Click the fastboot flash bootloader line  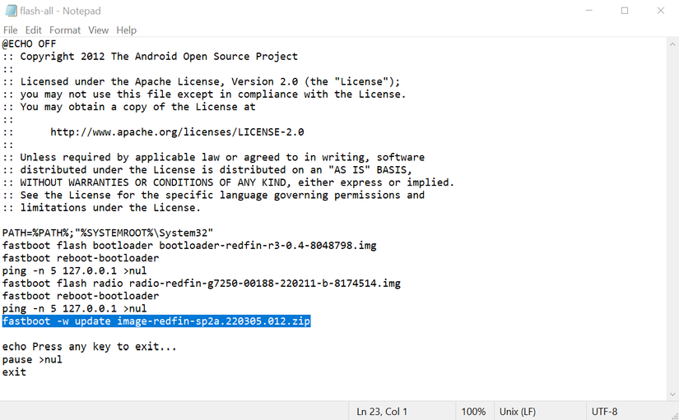click(x=189, y=246)
